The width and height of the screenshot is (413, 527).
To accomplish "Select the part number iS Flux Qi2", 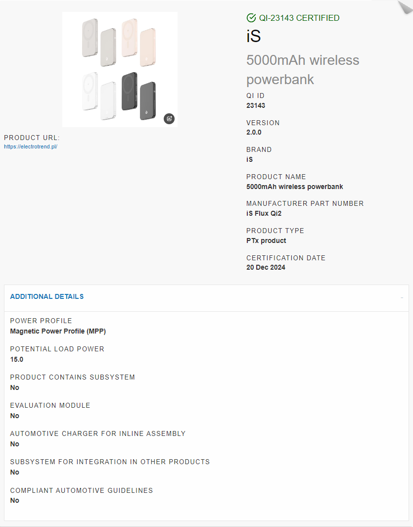I will coord(264,213).
